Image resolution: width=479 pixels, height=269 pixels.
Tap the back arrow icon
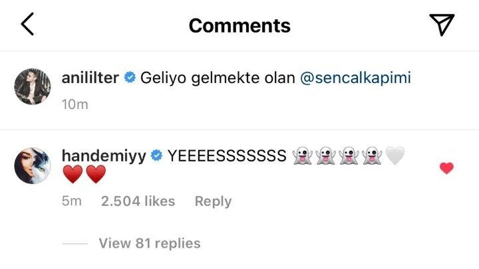27,25
